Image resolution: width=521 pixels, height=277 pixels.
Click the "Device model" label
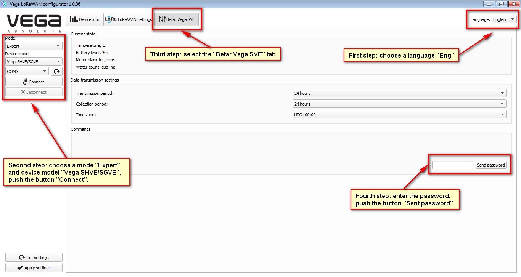coord(17,54)
